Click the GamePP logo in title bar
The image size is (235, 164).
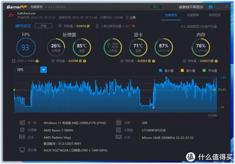[x=16, y=7]
